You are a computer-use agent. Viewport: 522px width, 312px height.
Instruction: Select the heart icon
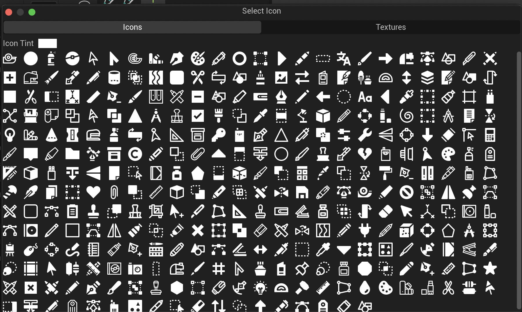point(93,192)
